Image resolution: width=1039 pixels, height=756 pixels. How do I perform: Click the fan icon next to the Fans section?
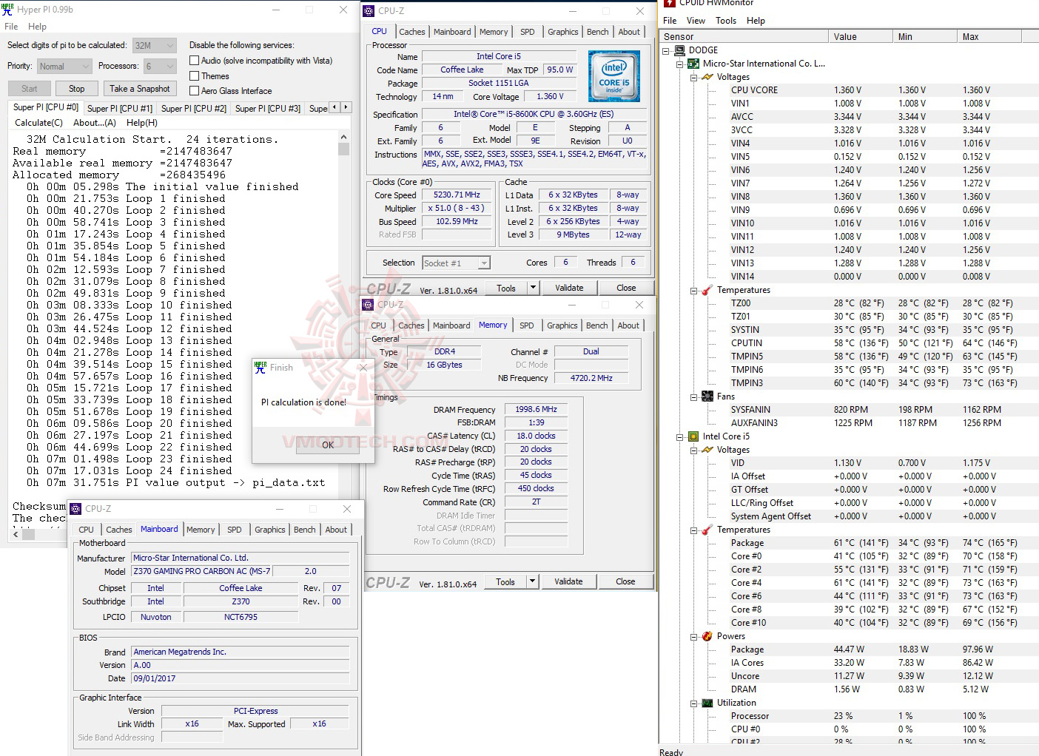(707, 396)
